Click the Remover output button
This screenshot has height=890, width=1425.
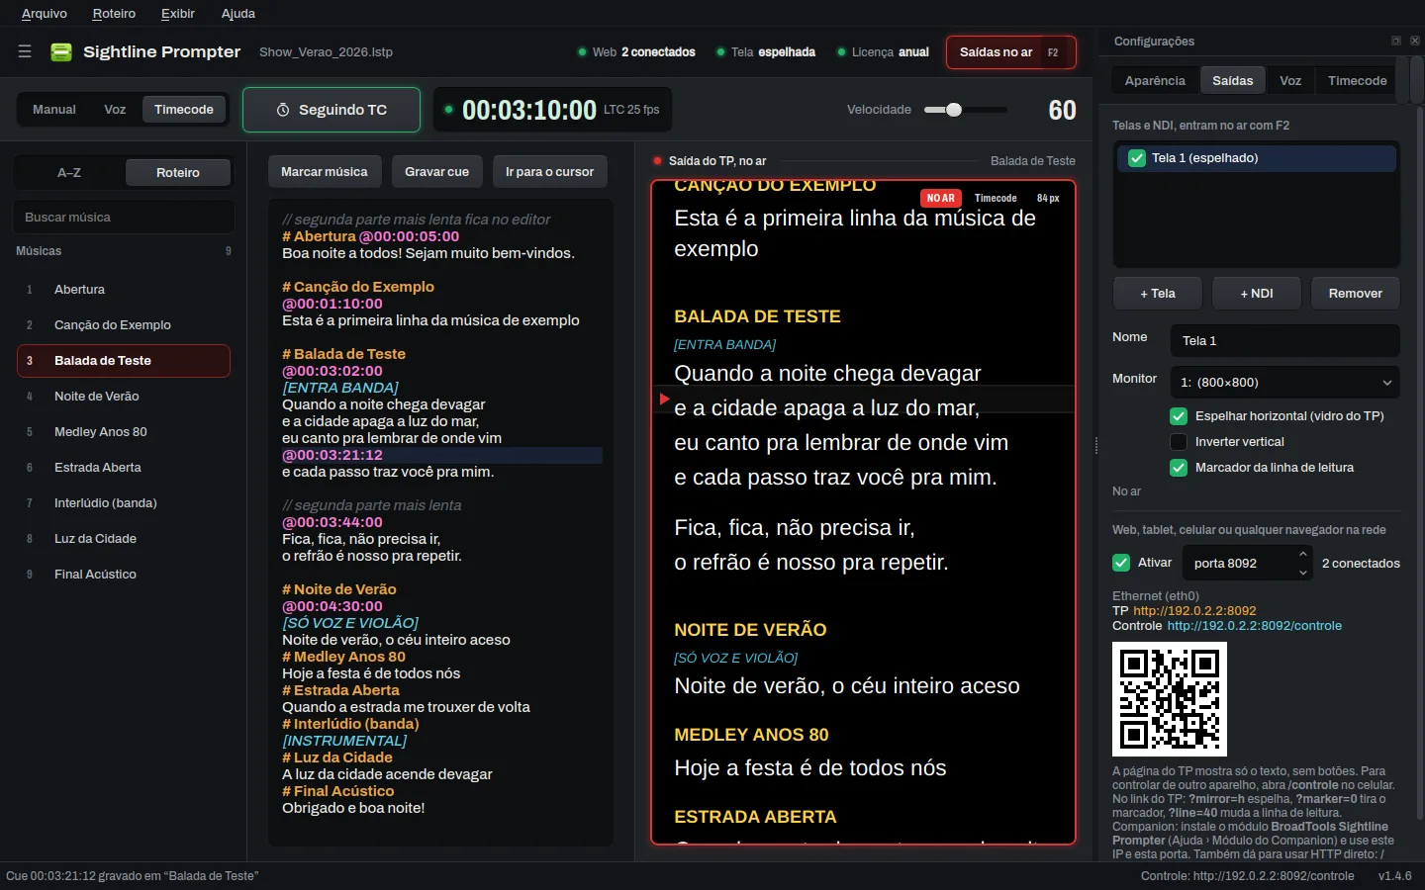1356,294
